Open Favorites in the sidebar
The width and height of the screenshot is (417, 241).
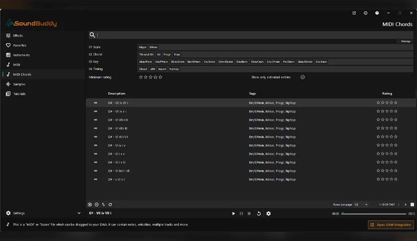coord(19,45)
